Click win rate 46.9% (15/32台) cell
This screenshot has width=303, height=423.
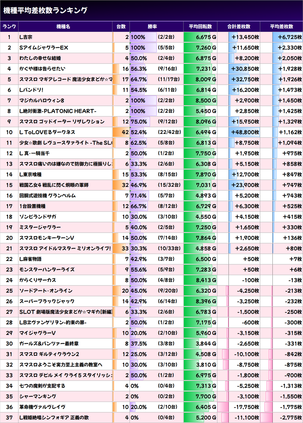pyautogui.click(x=156, y=185)
